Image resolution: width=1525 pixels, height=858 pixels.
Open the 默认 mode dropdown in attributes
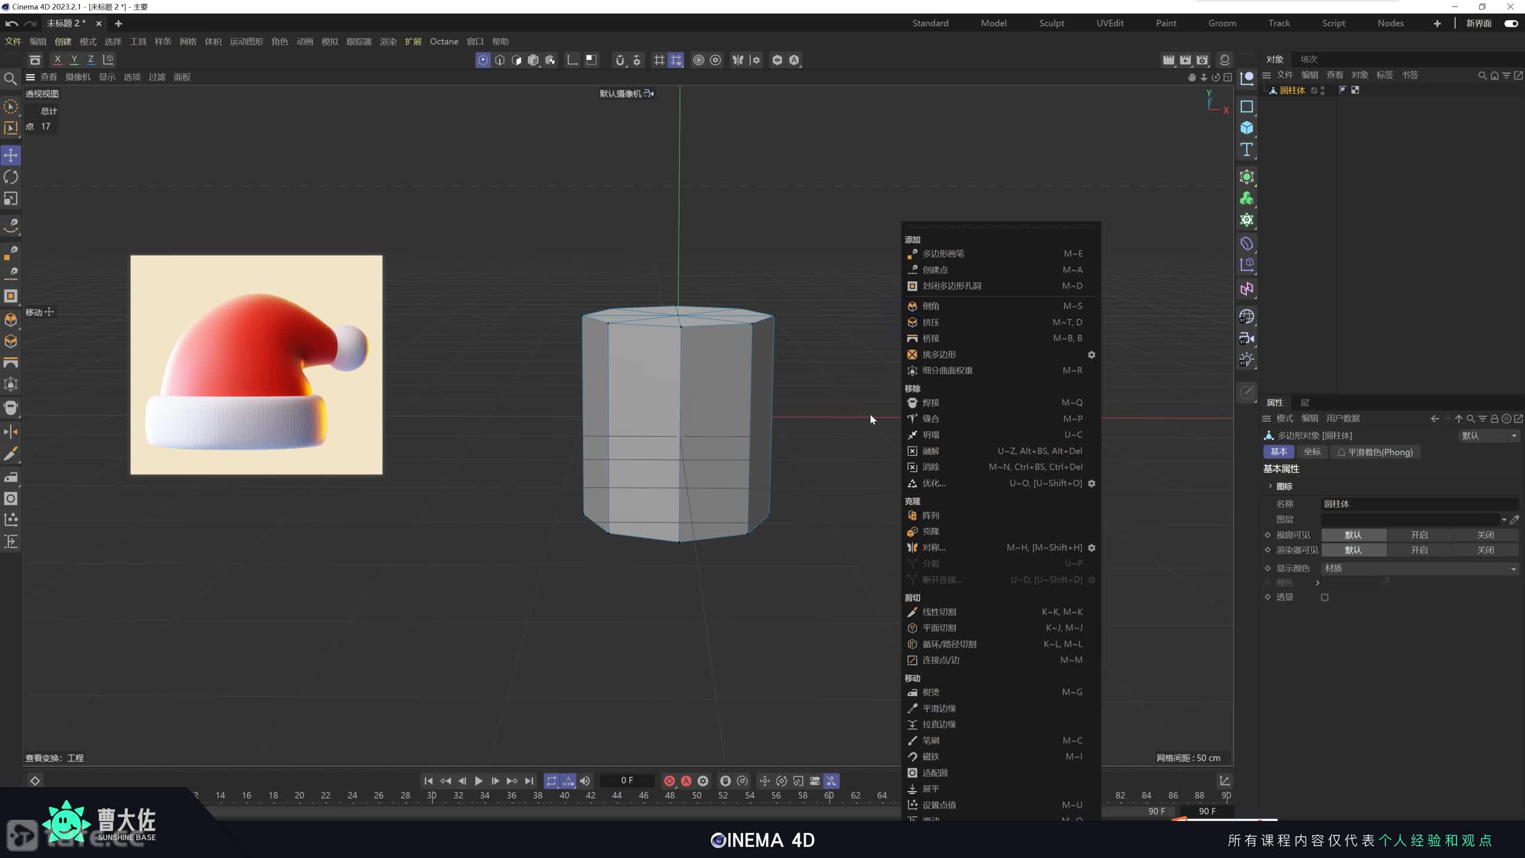[x=1487, y=436]
